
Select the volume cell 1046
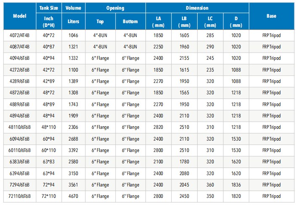click(x=73, y=35)
